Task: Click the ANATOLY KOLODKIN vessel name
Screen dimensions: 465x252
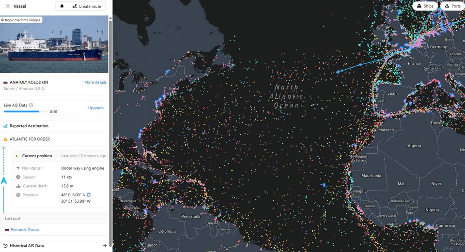Action: tap(29, 82)
